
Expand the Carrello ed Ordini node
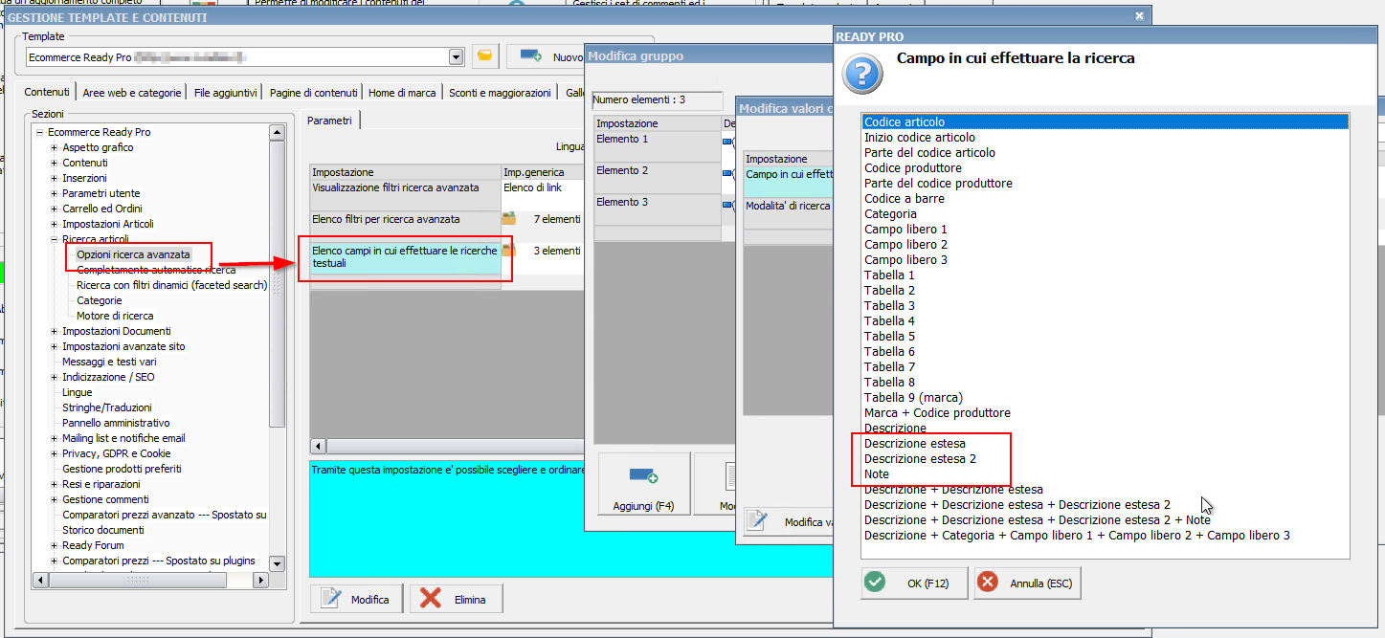[55, 209]
